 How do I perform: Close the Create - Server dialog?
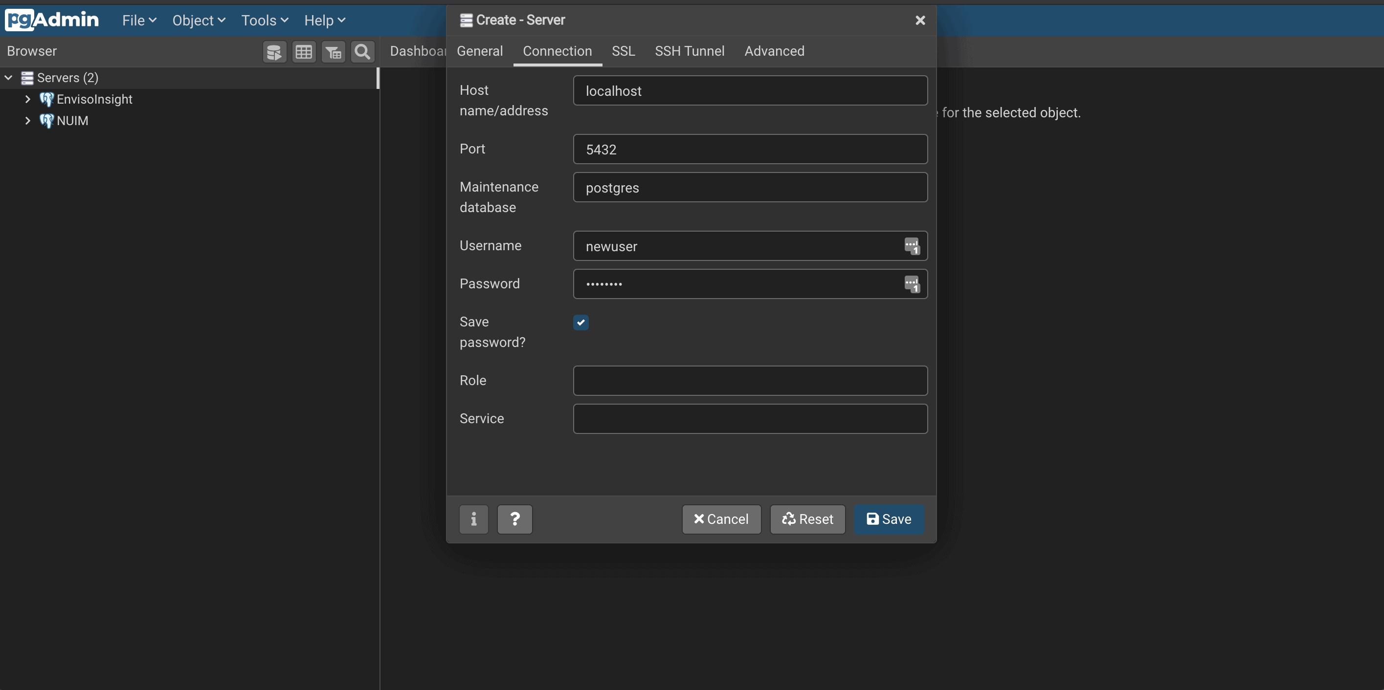click(x=920, y=21)
